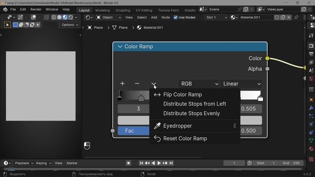The width and height of the screenshot is (315, 177).
Task: Select the Tweak select box tool
Action: point(7,25)
